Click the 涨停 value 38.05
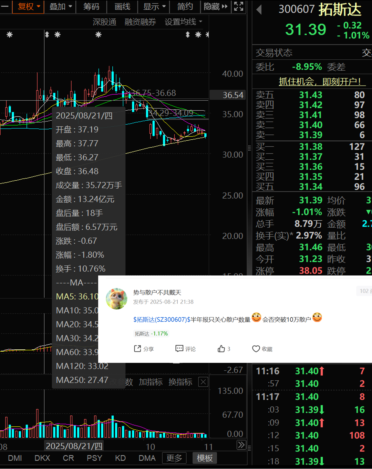 pyautogui.click(x=311, y=270)
